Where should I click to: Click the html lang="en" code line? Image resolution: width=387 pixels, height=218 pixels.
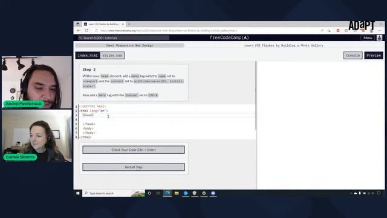[94, 111]
